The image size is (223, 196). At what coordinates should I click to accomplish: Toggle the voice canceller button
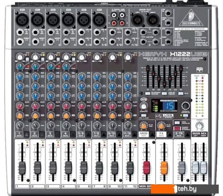coord(177,123)
